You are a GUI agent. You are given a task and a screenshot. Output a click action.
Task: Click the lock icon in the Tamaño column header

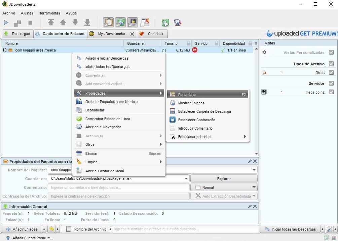click(x=189, y=43)
